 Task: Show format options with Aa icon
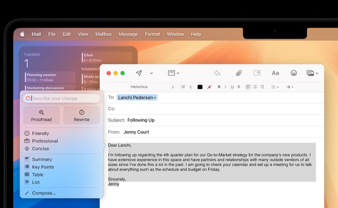275,73
